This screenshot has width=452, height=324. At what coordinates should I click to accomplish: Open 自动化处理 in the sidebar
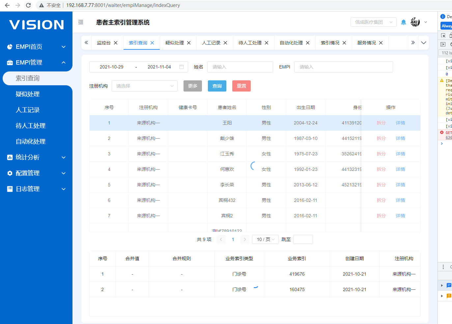[31, 142]
